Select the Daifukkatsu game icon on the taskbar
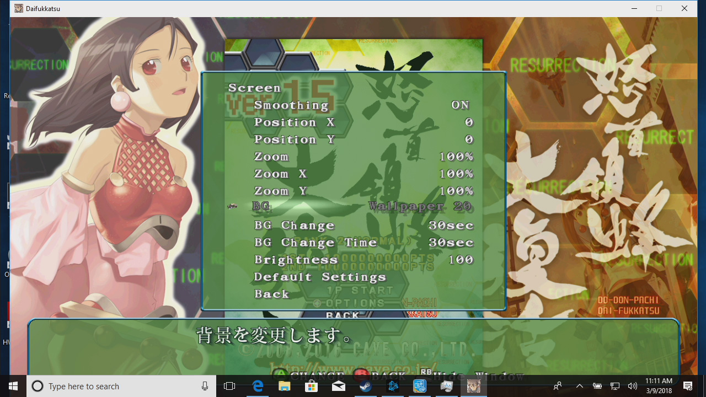706x397 pixels. [474, 386]
